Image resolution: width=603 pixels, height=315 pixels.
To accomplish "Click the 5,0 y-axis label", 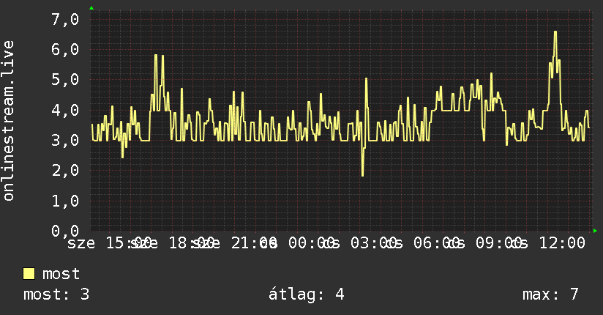I will click(x=65, y=80).
